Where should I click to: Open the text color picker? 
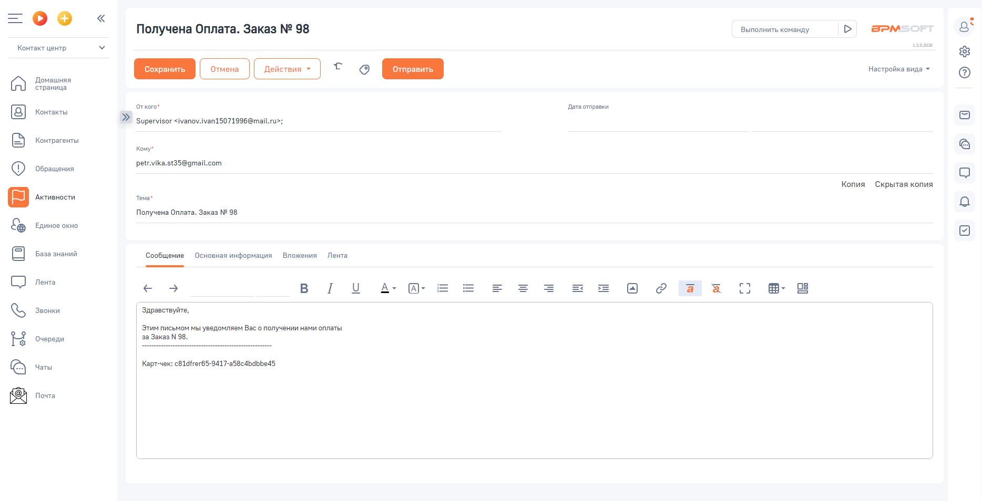[x=387, y=288]
